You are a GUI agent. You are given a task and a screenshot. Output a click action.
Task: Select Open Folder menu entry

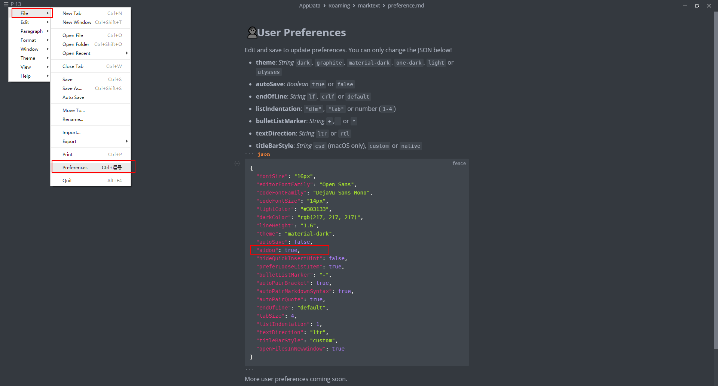91,44
